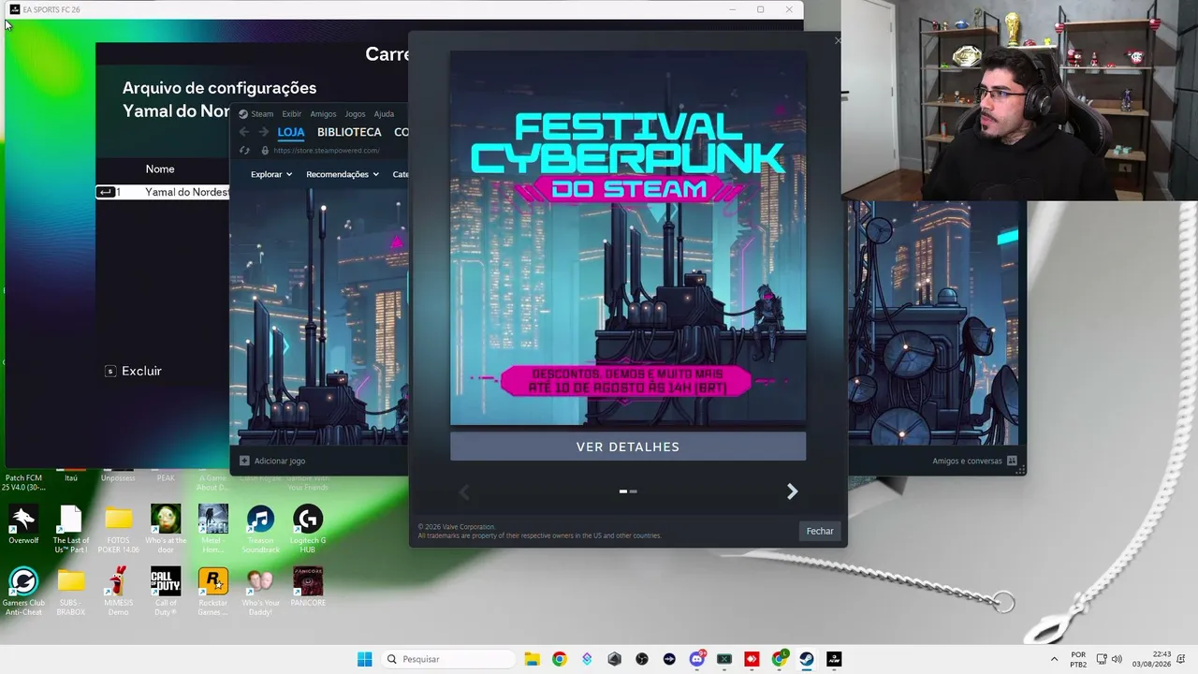Open Discord from the taskbar
The image size is (1198, 674).
point(697,659)
